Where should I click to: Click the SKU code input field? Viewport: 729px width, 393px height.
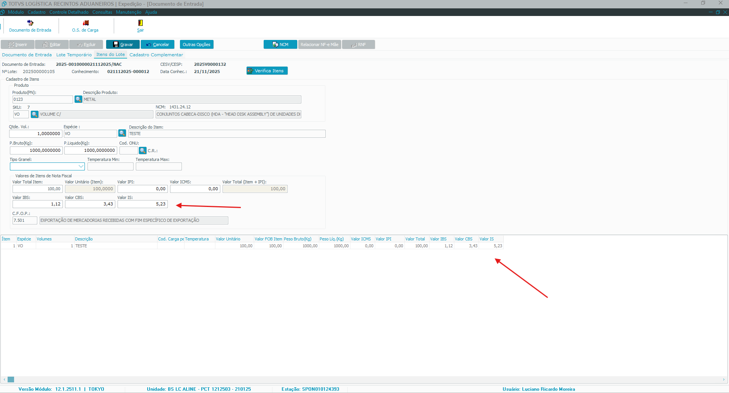21,114
